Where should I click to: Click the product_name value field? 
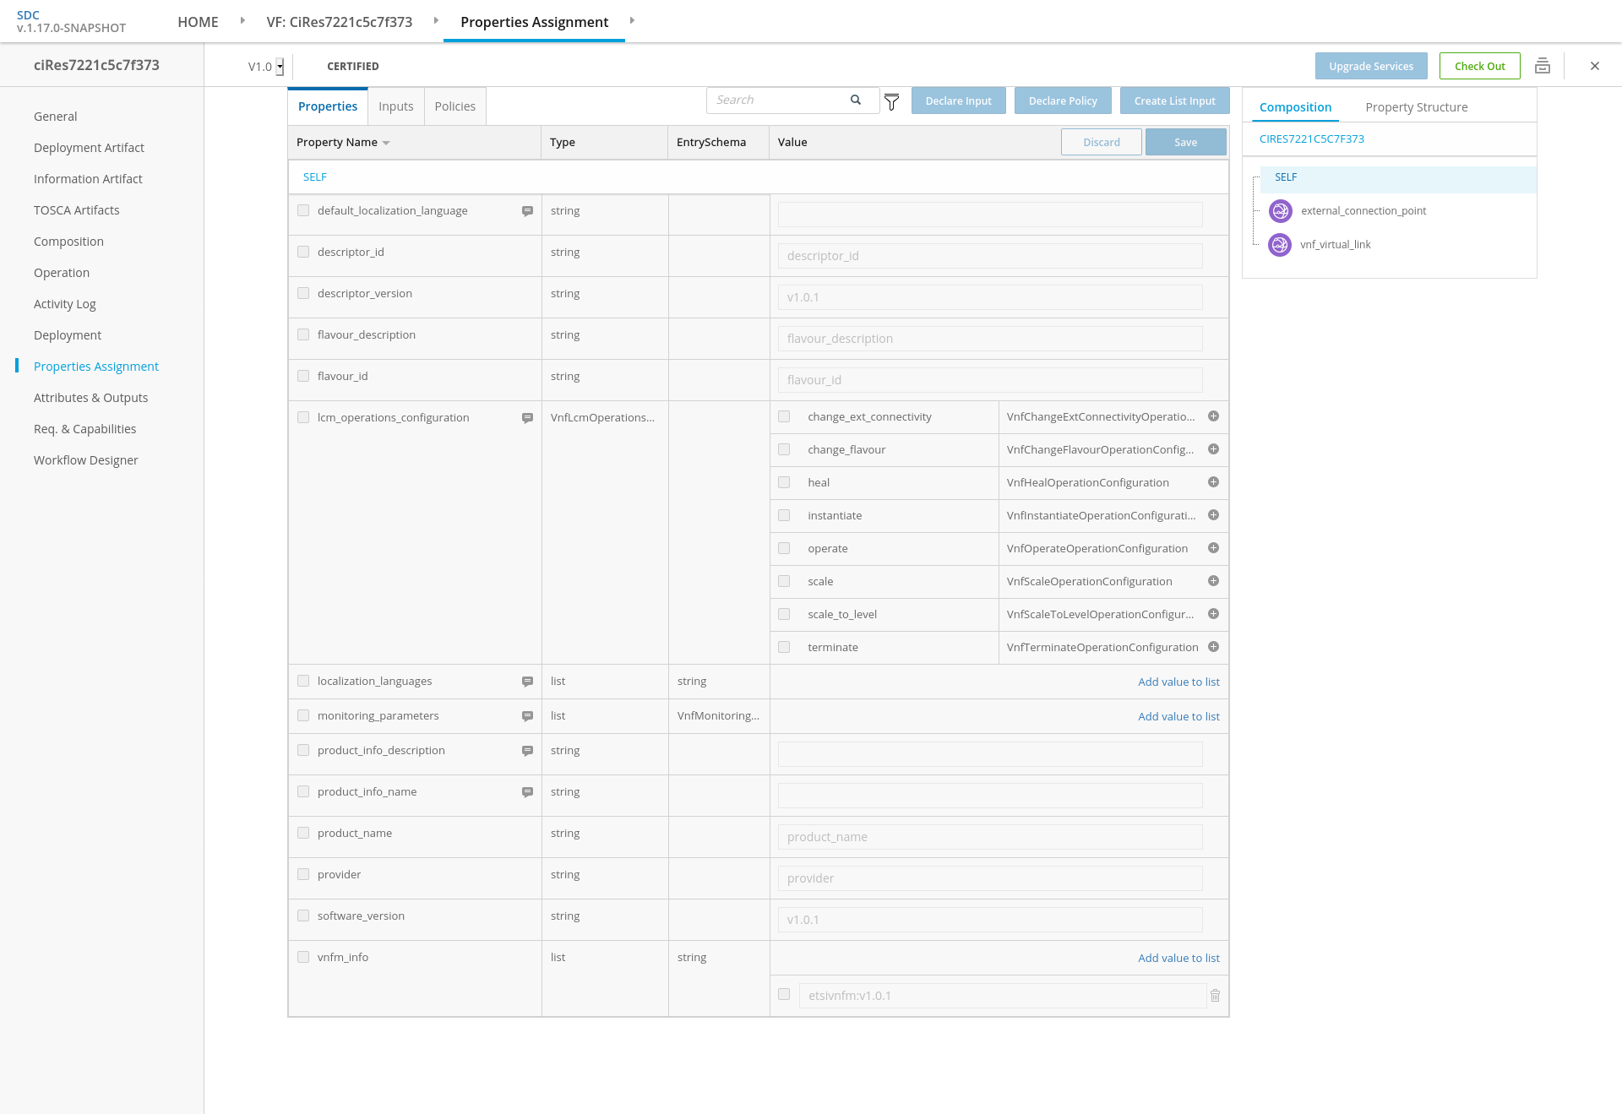pyautogui.click(x=990, y=837)
